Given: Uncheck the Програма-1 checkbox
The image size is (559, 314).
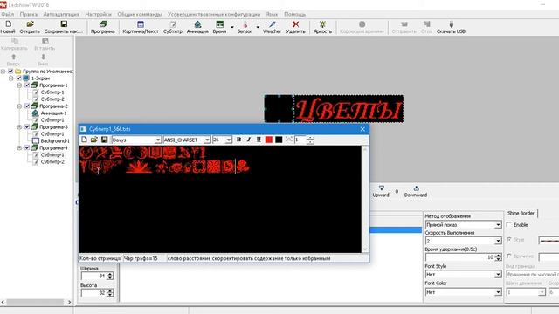Looking at the screenshot, I should (x=27, y=85).
